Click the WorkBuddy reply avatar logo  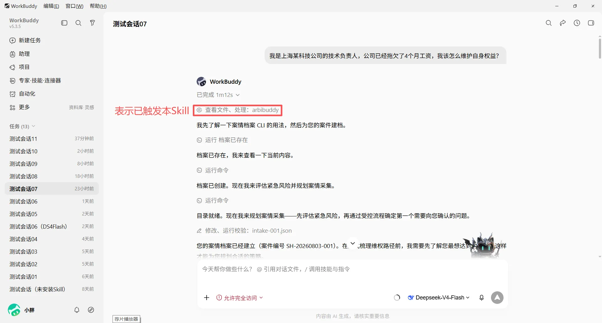pyautogui.click(x=201, y=82)
